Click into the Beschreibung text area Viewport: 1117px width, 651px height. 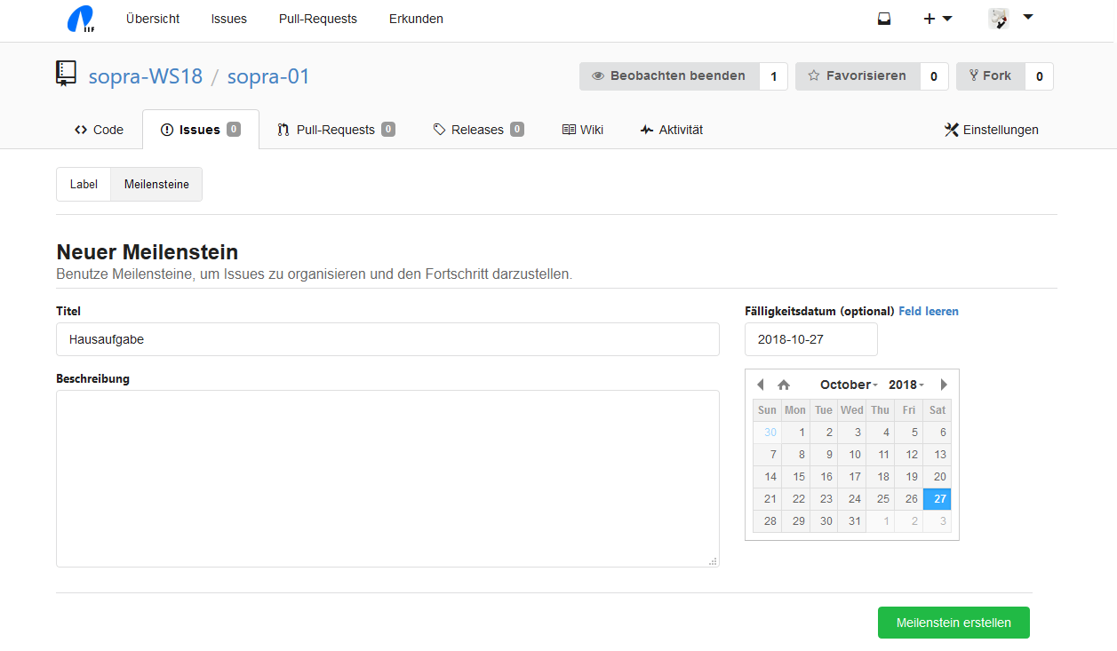[x=387, y=478]
